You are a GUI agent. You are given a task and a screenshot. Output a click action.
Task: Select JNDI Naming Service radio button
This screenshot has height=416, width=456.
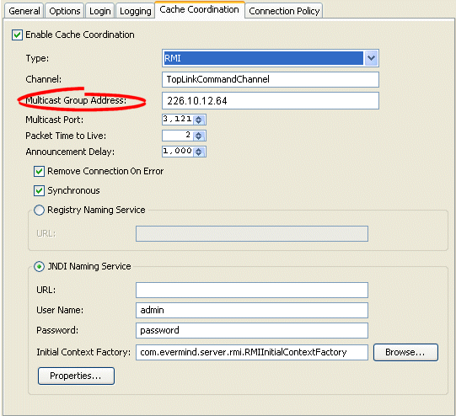(39, 266)
